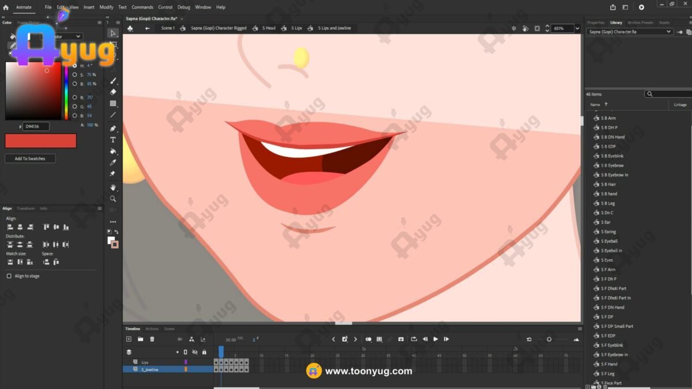Open the Window menu

pyautogui.click(x=203, y=7)
